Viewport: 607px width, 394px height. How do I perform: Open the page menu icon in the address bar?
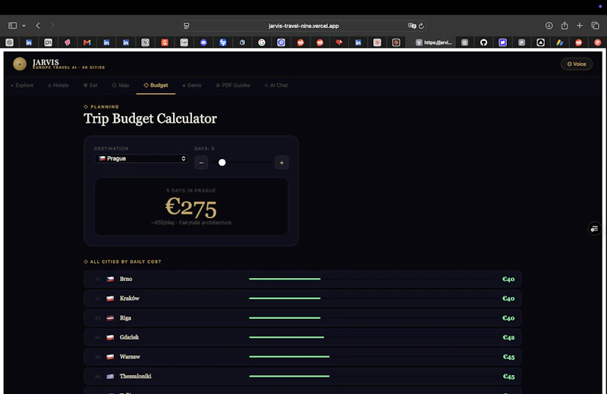[x=187, y=26]
